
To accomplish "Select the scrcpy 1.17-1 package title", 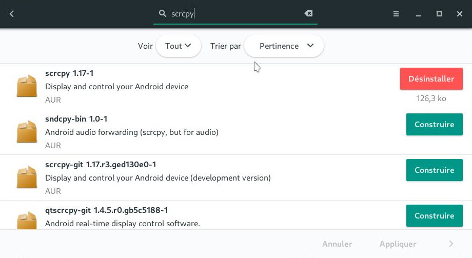I will pos(69,73).
